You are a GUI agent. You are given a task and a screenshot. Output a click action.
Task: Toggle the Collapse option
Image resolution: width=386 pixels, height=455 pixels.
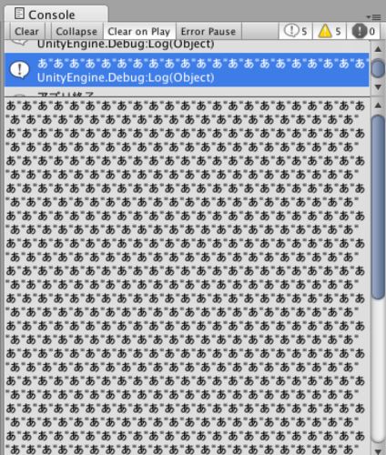click(x=76, y=31)
